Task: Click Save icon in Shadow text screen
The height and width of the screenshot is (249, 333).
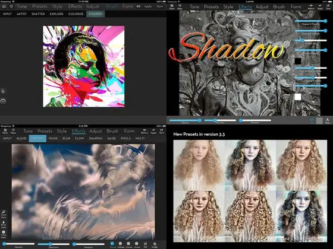Action: (328, 7)
